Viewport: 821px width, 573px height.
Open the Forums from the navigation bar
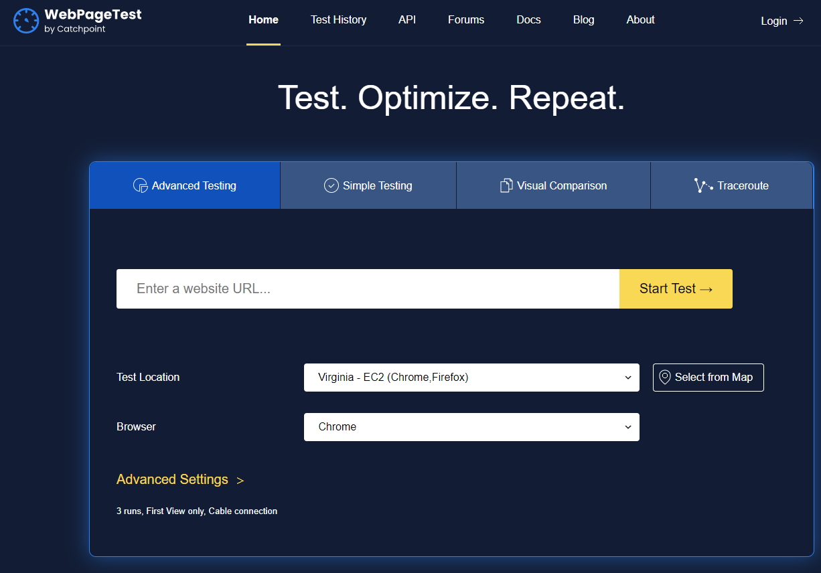465,19
